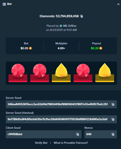Open the ME Xrflive user profile
The image size is (121, 149).
point(70,26)
